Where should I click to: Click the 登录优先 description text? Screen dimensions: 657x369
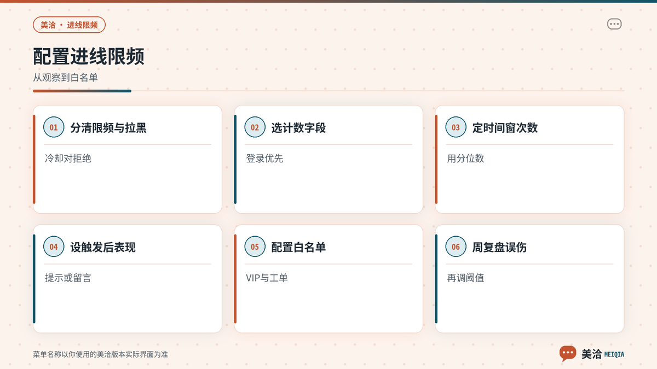(x=264, y=159)
